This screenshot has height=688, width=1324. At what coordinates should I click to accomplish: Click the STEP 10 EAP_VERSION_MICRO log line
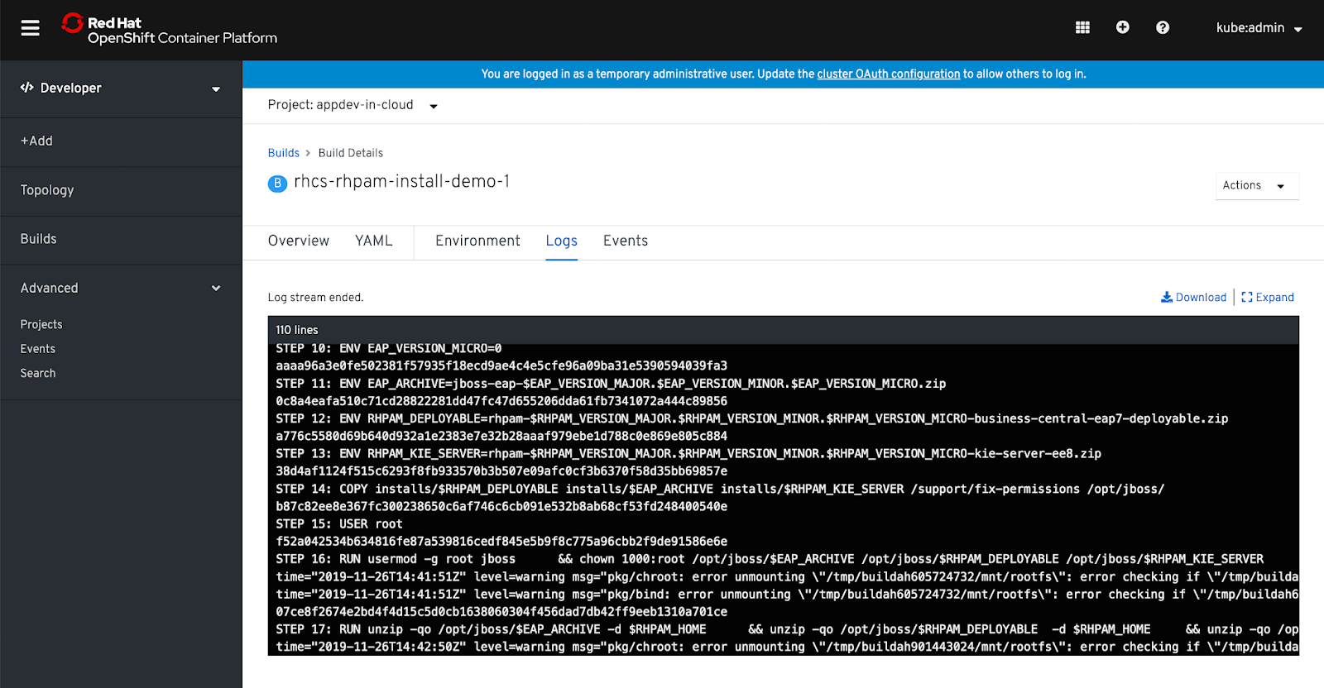(x=389, y=348)
